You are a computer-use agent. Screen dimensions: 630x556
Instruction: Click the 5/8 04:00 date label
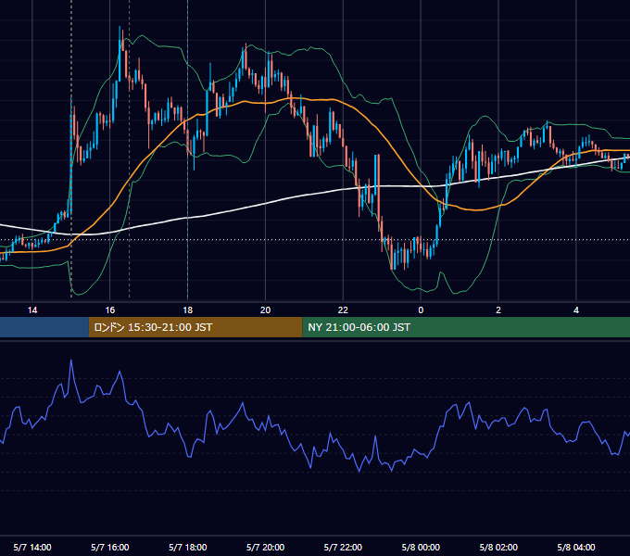[576, 547]
